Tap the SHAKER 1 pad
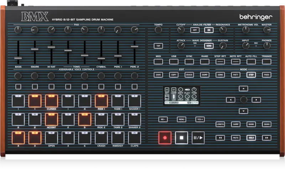 point(135,101)
